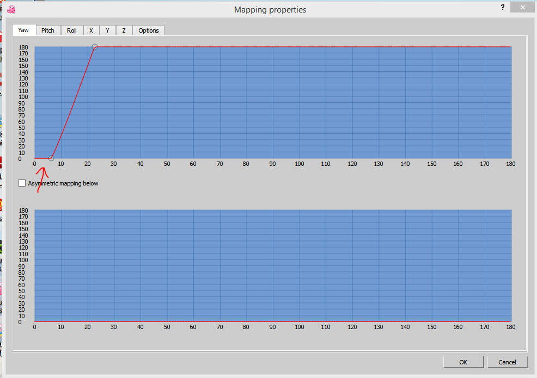This screenshot has height=378, width=537.
Task: Select the Y axis tab
Action: (x=107, y=30)
